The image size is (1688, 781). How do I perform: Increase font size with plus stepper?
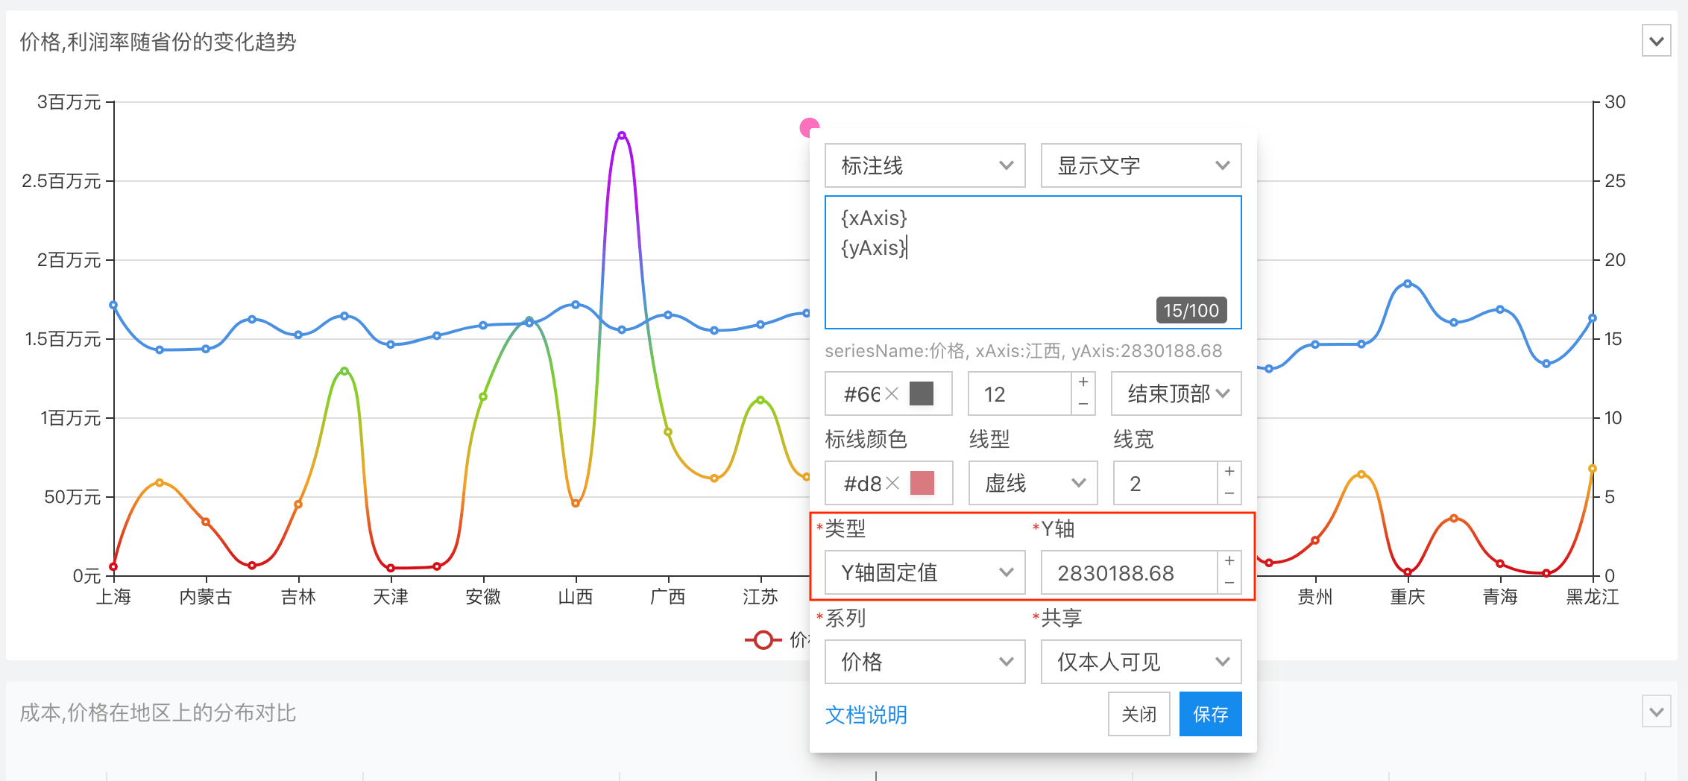click(x=1083, y=382)
